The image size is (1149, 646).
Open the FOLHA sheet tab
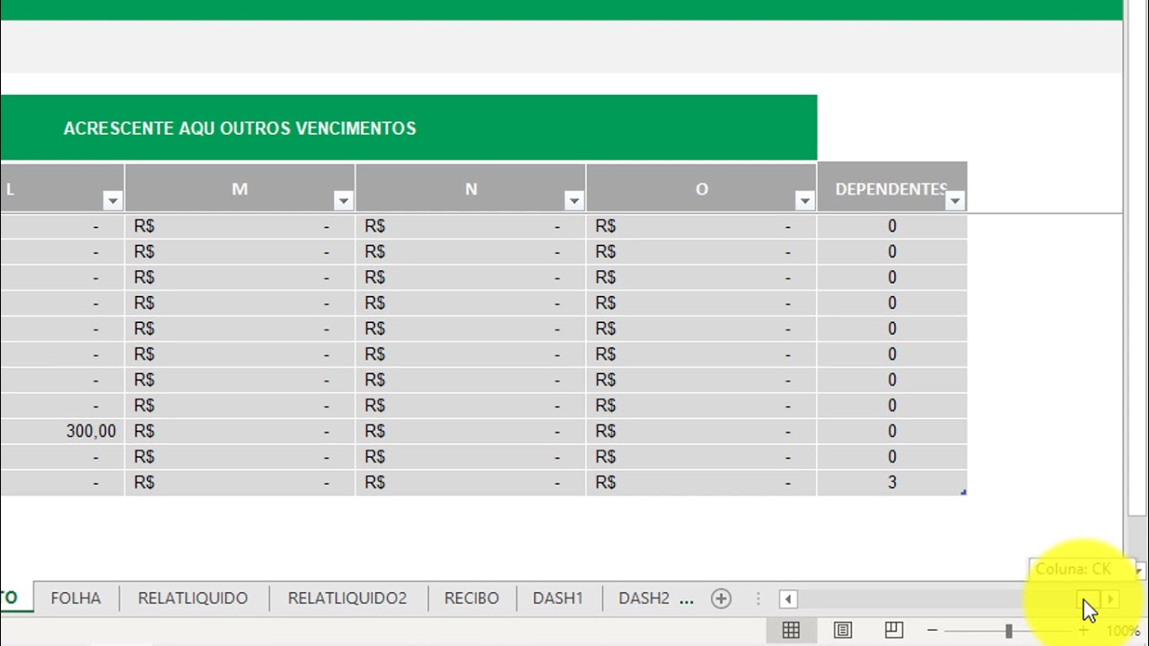[x=75, y=598]
